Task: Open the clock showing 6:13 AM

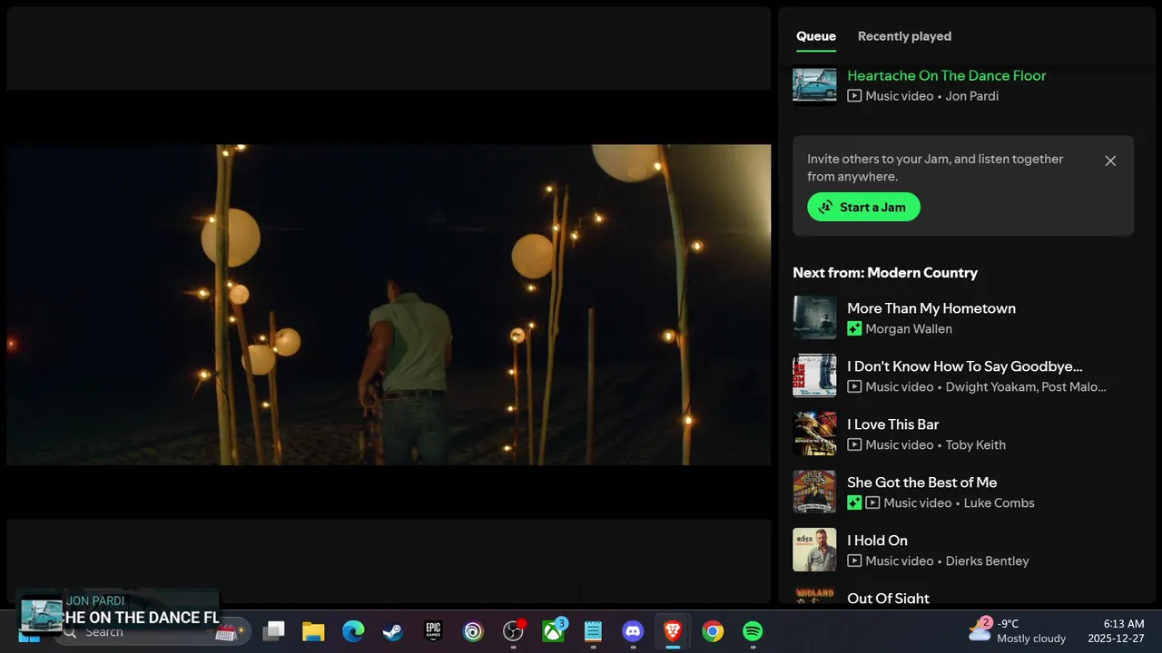Action: tap(1116, 631)
